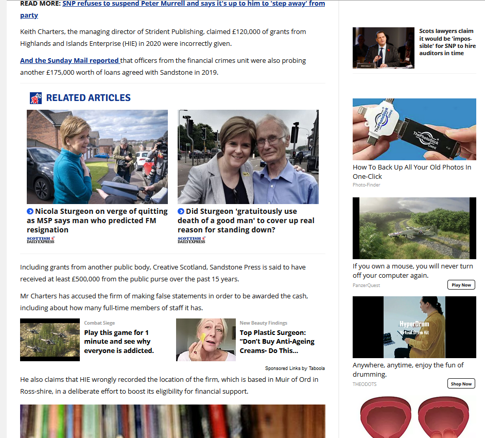Read 'Nicola Sturgeon on verge of quitting' article
485x438 pixels.
[97, 221]
